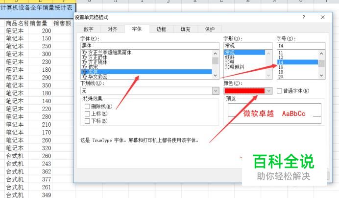339x198 pixels.
Task: Click the spreadsheet cell with value 200
Action: pyautogui.click(x=40, y=31)
